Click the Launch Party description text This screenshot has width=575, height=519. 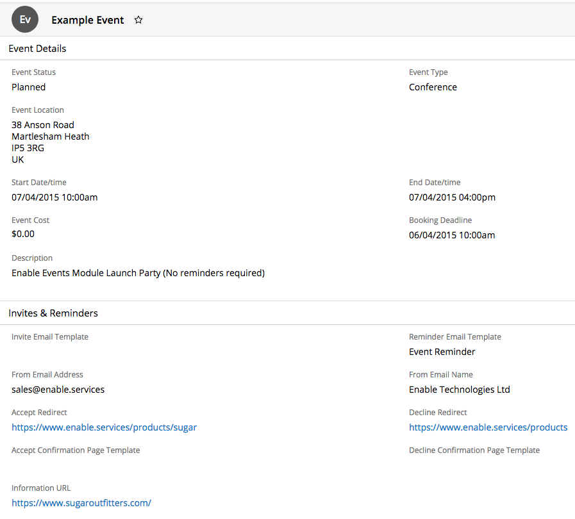[138, 273]
